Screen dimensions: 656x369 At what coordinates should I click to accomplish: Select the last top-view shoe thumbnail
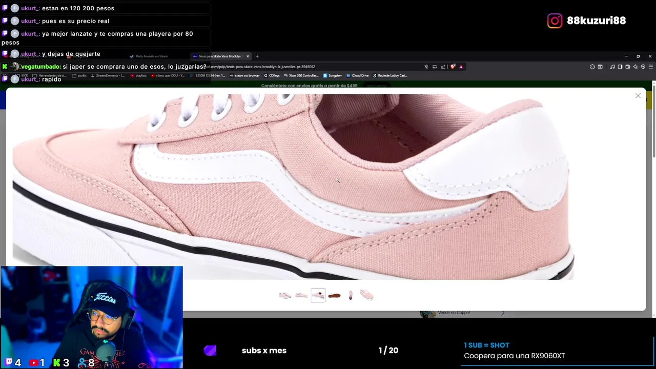click(x=367, y=295)
